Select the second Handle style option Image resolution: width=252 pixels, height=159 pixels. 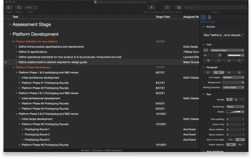pyautogui.click(x=236, y=100)
